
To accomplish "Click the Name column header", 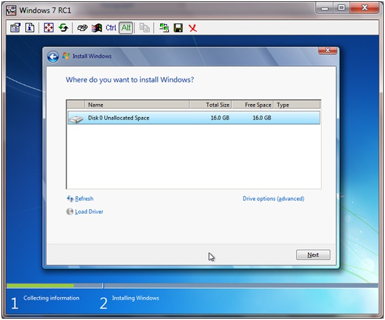I will click(137, 105).
